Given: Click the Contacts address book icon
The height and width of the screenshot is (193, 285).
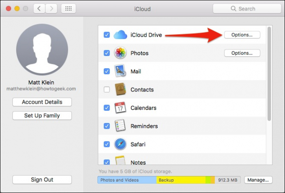Looking at the screenshot, I should 120,89.
